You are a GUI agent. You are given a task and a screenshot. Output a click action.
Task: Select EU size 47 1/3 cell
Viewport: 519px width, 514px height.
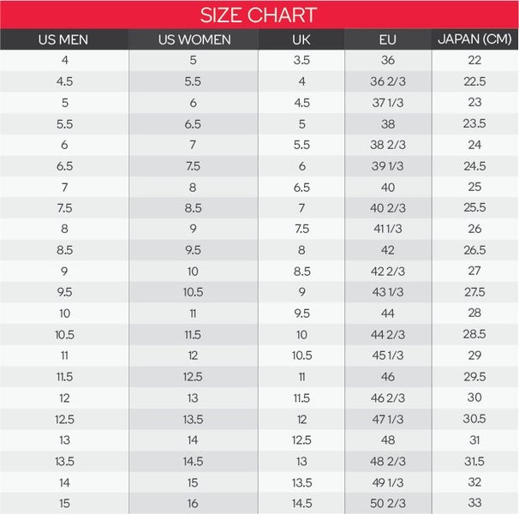(388, 419)
